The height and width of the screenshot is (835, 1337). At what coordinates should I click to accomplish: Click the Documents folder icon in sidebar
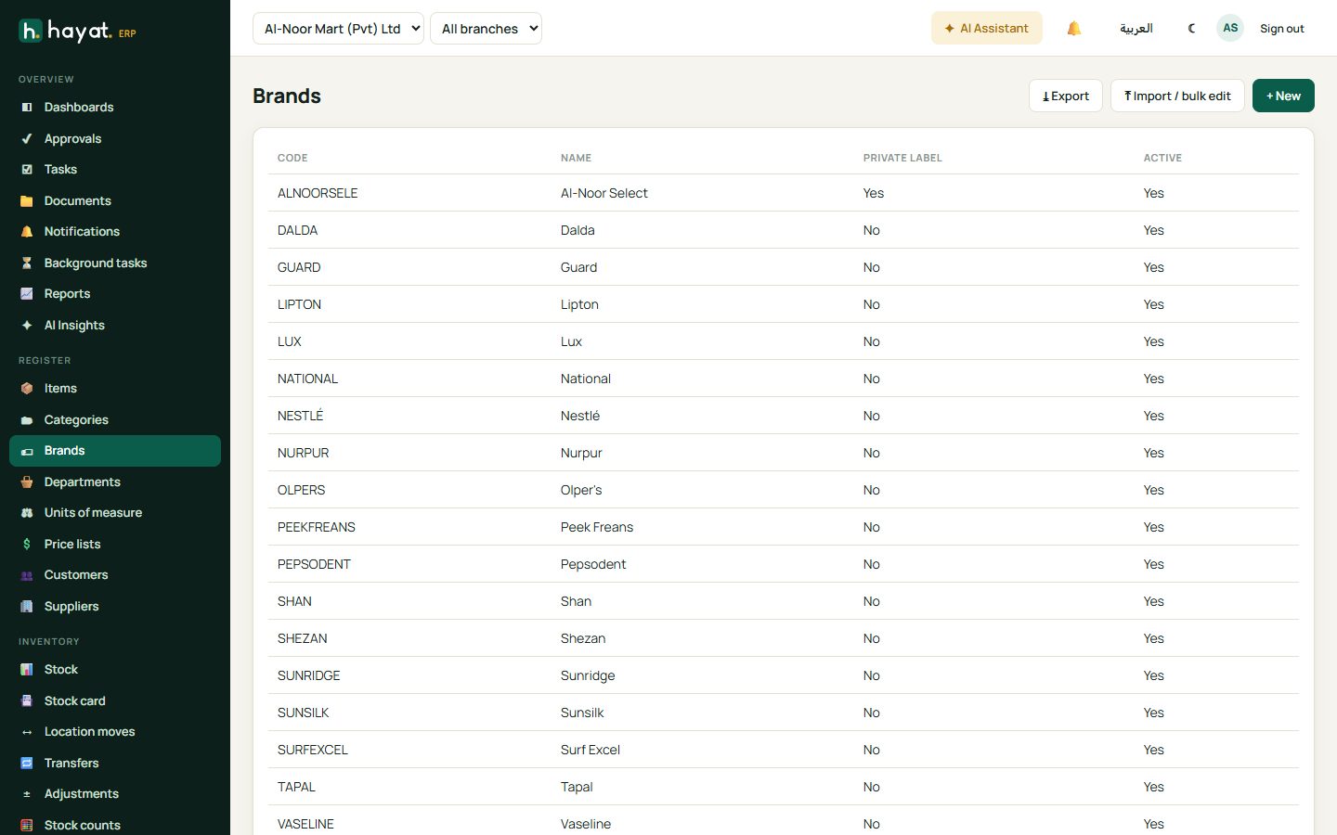tap(27, 200)
